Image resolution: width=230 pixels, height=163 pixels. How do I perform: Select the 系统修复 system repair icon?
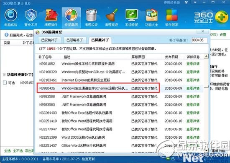pyautogui.click(x=131, y=17)
